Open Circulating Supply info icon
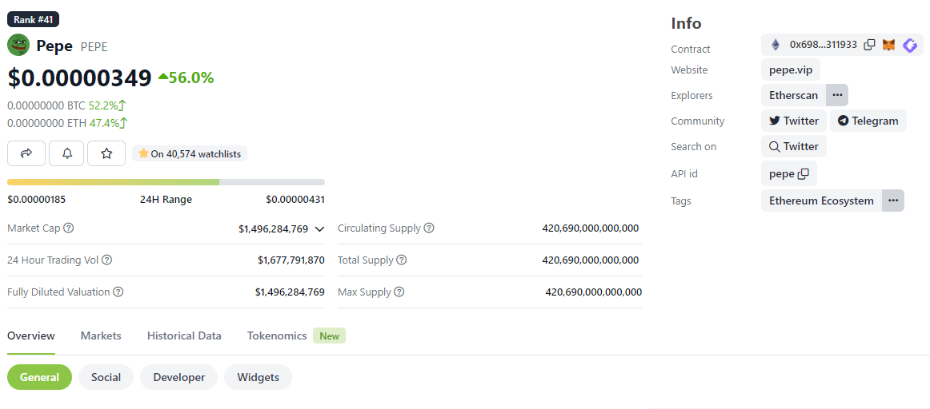 tap(429, 228)
